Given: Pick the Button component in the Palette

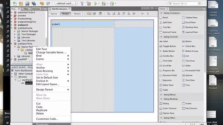Looking at the screenshot, I should click(187, 41).
